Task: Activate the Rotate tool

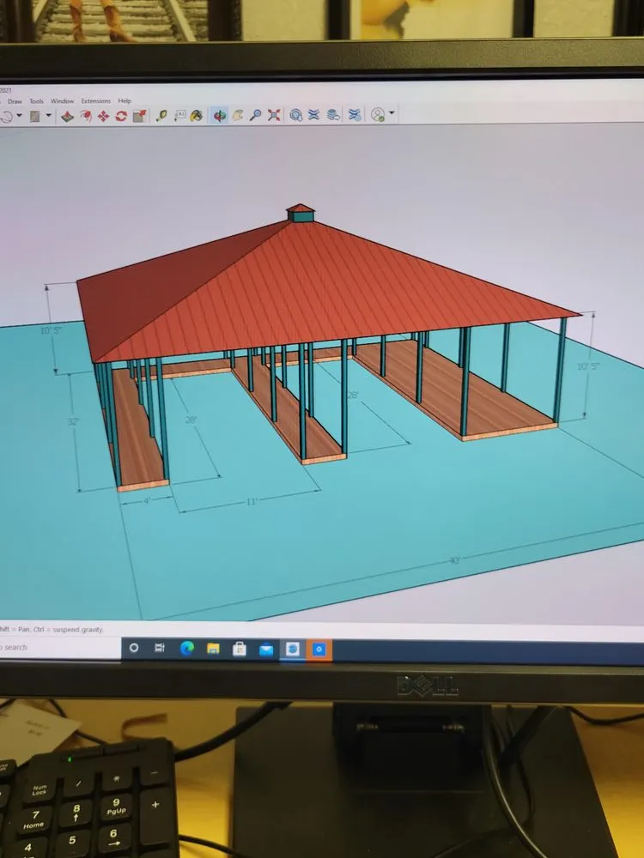Action: coord(121,116)
